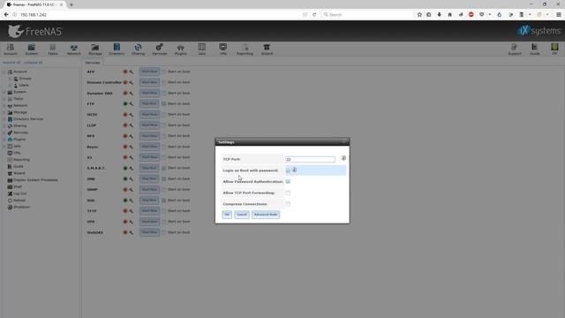The width and height of the screenshot is (565, 318).
Task: Open the browser hamburger menu
Action: (x=559, y=15)
